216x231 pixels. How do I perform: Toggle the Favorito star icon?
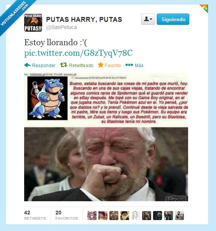pos(101,65)
